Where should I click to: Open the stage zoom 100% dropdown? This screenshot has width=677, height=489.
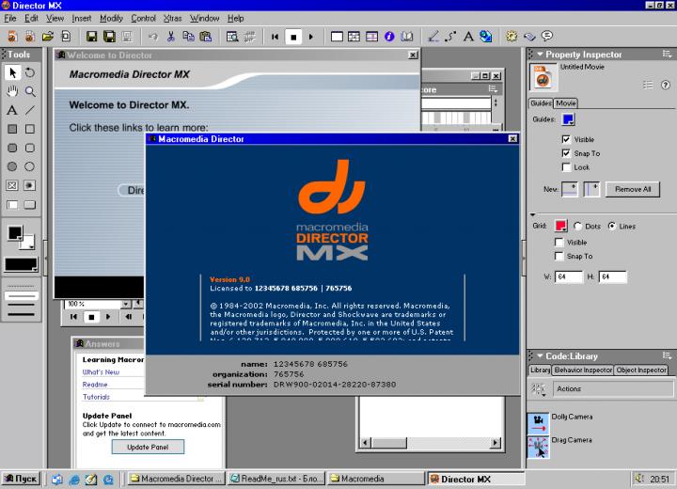(126, 304)
